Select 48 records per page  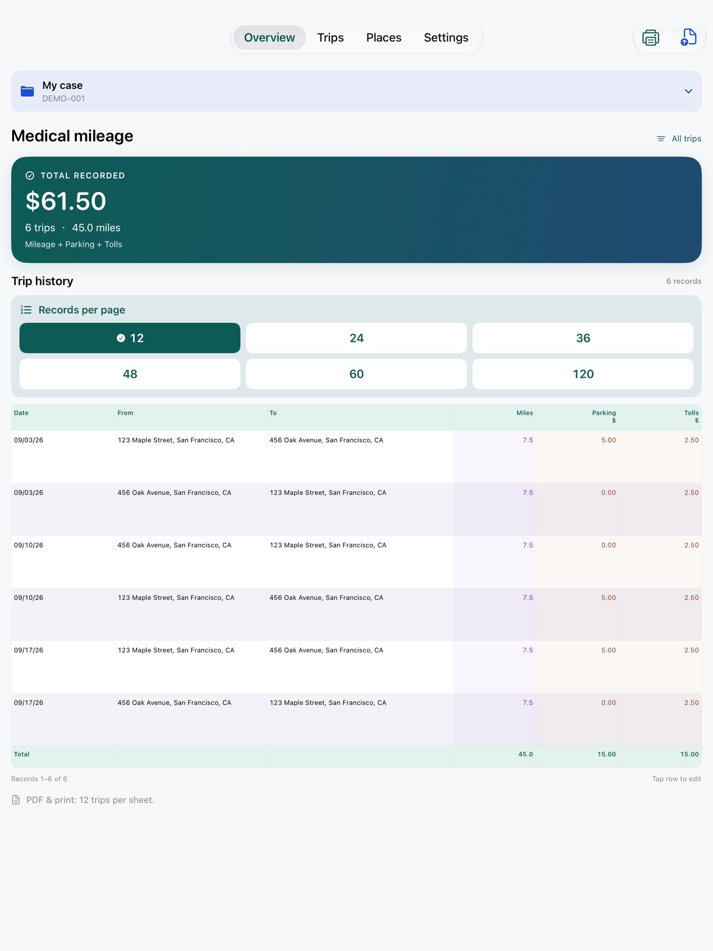[130, 374]
